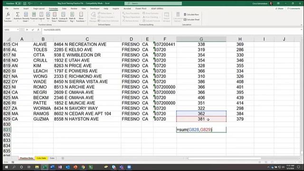Image resolution: width=304 pixels, height=171 pixels.
Task: Click the horizontal scrollbar at the bottom
Action: point(243,158)
